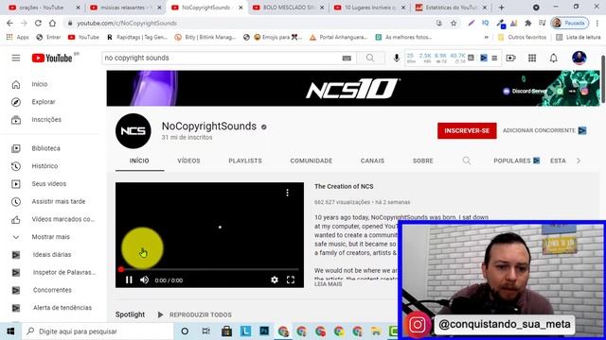This screenshot has width=606, height=340.
Task: Expand description with LEIA MAIS
Action: pos(329,284)
